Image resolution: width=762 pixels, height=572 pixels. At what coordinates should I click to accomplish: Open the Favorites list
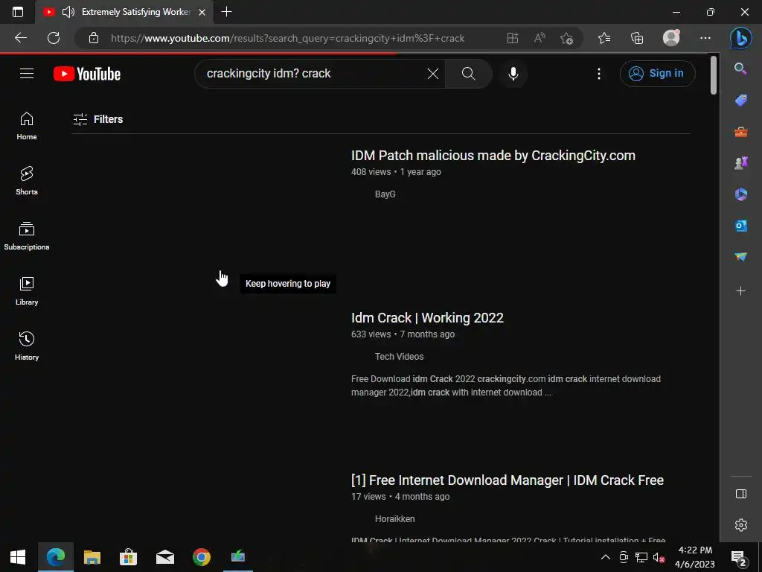tap(604, 38)
